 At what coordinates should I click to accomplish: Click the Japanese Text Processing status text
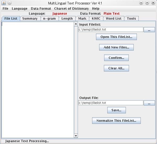pyautogui.click(x=27, y=141)
